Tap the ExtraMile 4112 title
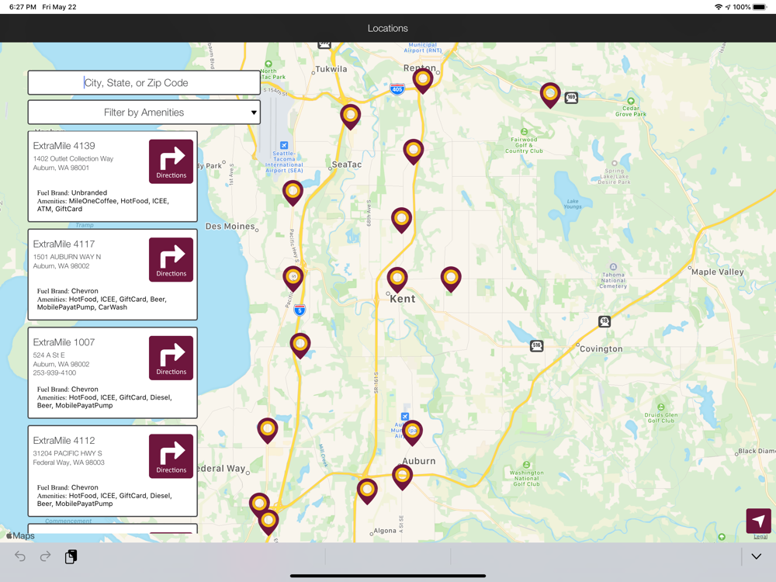 tap(64, 441)
